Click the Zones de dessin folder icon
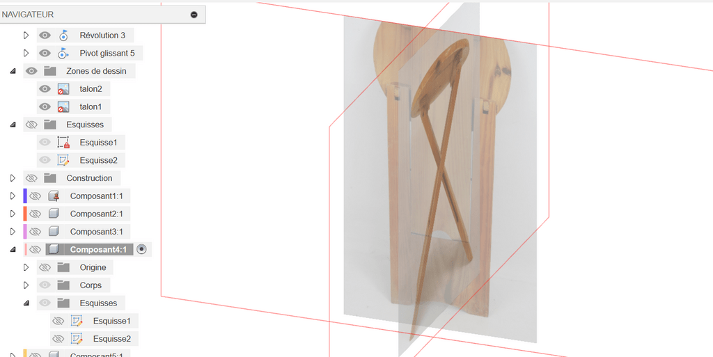This screenshot has height=357, width=713. (50, 71)
